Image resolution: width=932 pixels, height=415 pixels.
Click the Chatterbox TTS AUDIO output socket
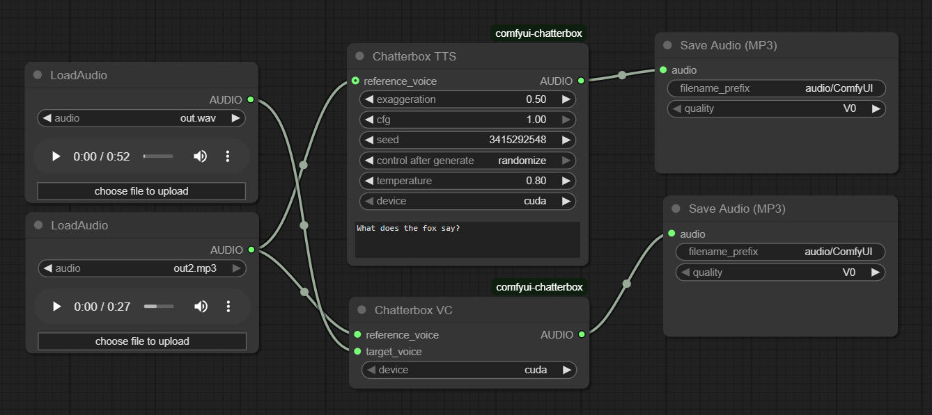click(581, 81)
